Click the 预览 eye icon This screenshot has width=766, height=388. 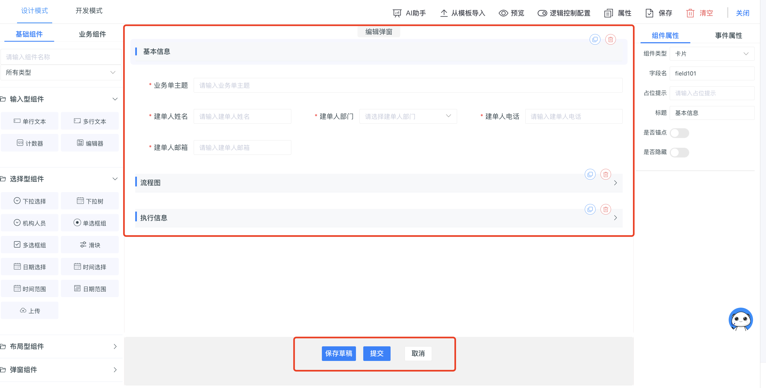pyautogui.click(x=503, y=13)
